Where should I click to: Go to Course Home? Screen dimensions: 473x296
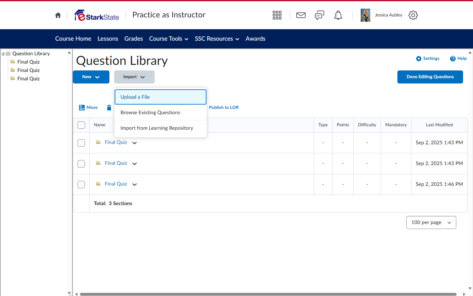pyautogui.click(x=73, y=39)
